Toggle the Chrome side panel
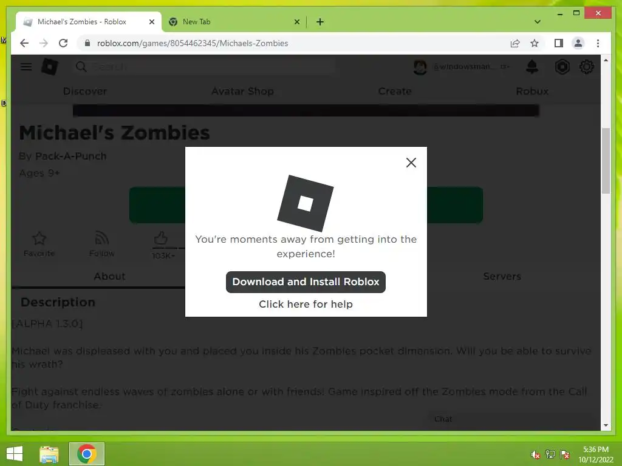The height and width of the screenshot is (466, 622). (559, 43)
